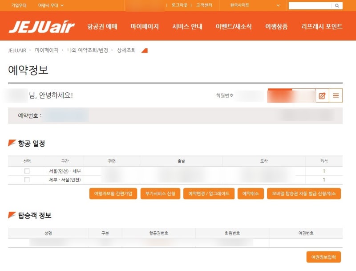
Task: Click the 항공권번호 column header
Action: [x=159, y=233]
